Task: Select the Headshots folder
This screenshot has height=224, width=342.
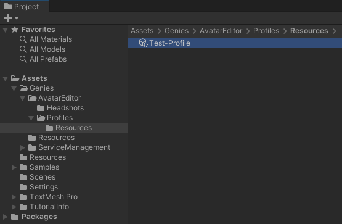Action: (x=65, y=108)
